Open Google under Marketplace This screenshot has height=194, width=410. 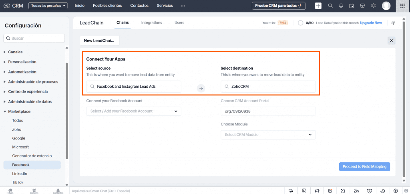tap(18, 138)
